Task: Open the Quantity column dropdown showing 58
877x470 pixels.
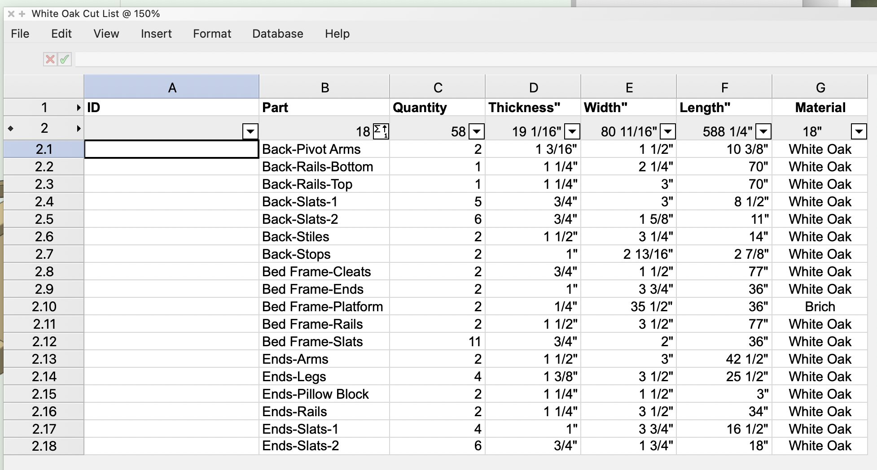Action: tap(476, 131)
